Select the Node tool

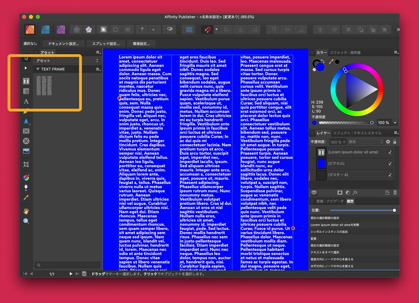26,68
